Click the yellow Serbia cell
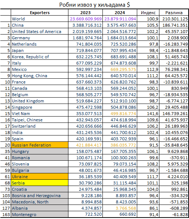Image resolution: width=189 pixels, height=219 pixels. point(40,183)
